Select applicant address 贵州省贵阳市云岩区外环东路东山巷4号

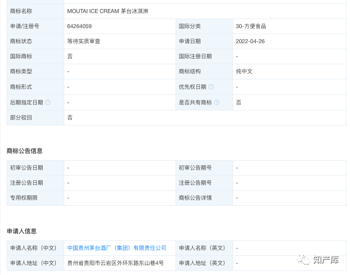(x=115, y=263)
